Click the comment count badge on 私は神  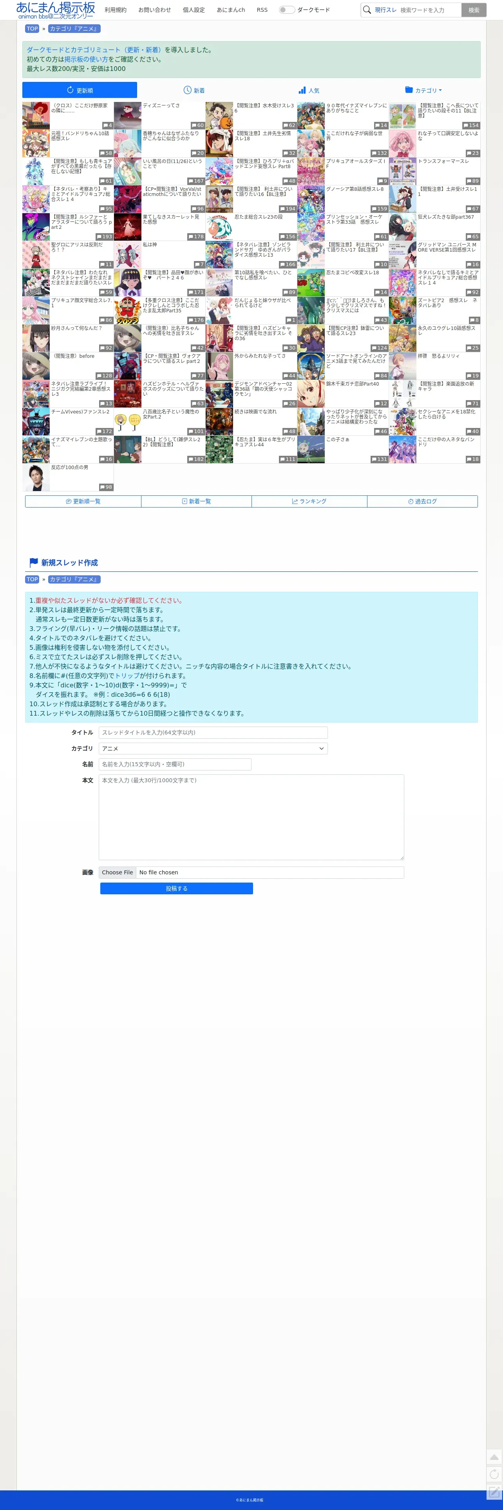[199, 265]
